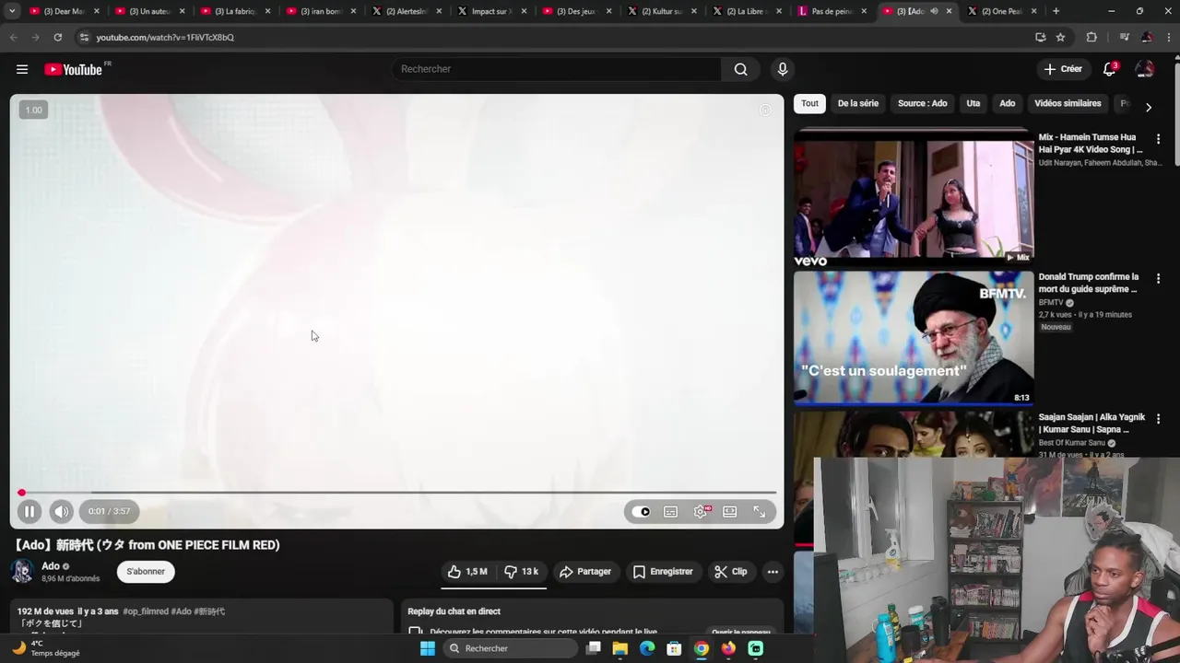Open options for Hamein Tumse mix
The height and width of the screenshot is (663, 1180).
tap(1159, 139)
